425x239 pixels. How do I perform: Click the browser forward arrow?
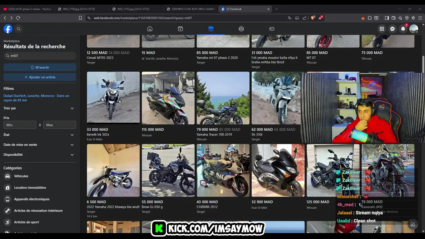pyautogui.click(x=11, y=18)
